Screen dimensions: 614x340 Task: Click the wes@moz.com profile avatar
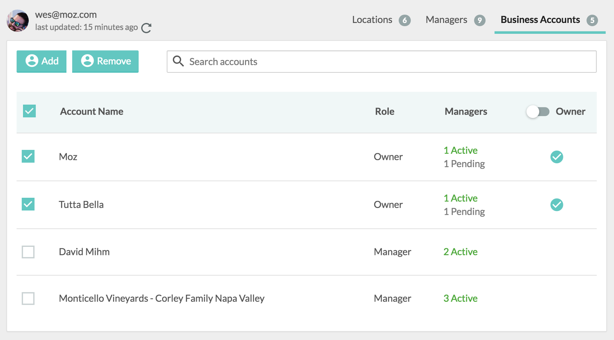point(18,21)
